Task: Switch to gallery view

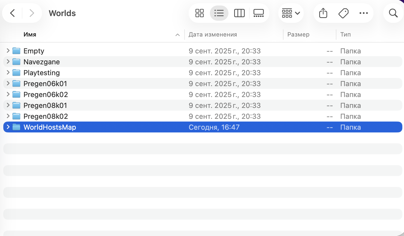Action: [x=258, y=13]
